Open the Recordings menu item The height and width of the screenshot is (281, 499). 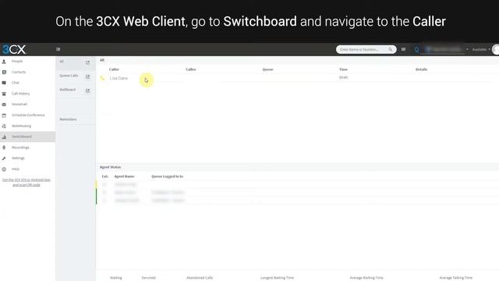[x=27, y=148]
